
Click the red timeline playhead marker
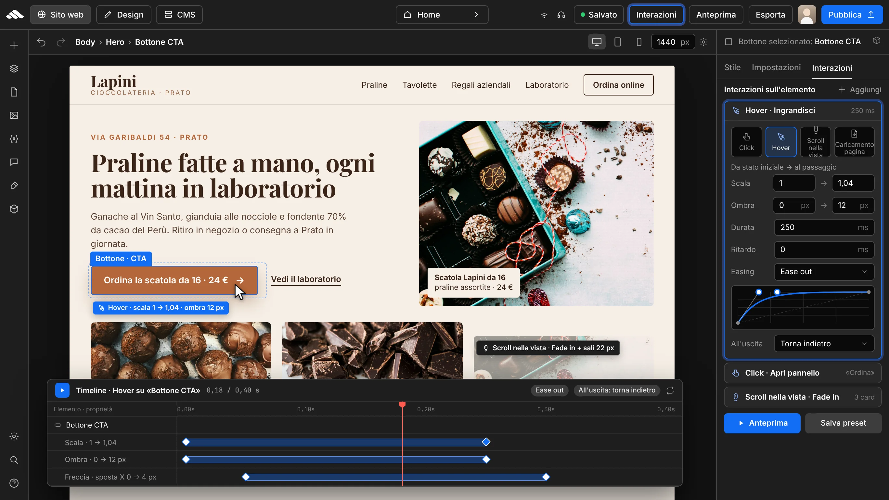point(402,404)
